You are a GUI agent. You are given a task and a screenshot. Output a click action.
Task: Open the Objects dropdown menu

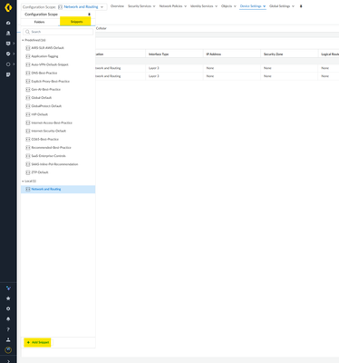(x=228, y=6)
